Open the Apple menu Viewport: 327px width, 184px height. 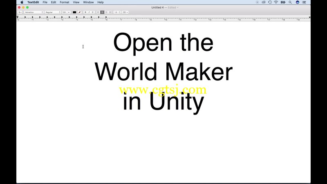pos(22,2)
